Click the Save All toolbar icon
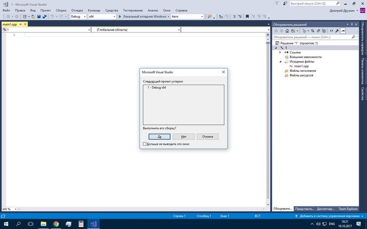Image resolution: width=367 pixels, height=229 pixels. (45, 17)
